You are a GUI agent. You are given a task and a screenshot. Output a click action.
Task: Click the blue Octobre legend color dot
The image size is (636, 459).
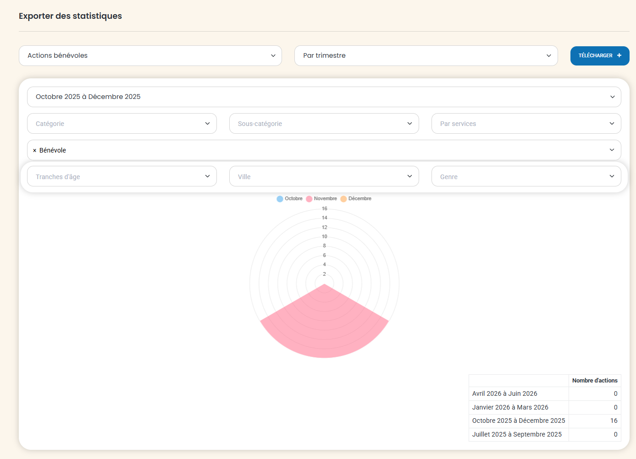(x=280, y=199)
